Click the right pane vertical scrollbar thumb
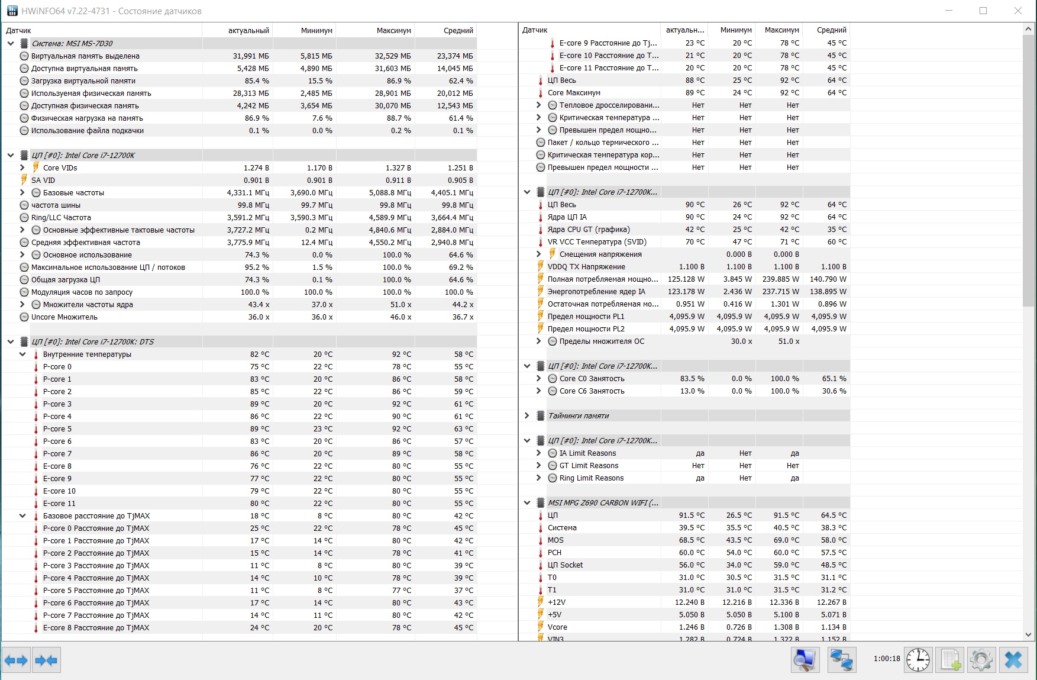The width and height of the screenshot is (1037, 680). tap(1029, 170)
